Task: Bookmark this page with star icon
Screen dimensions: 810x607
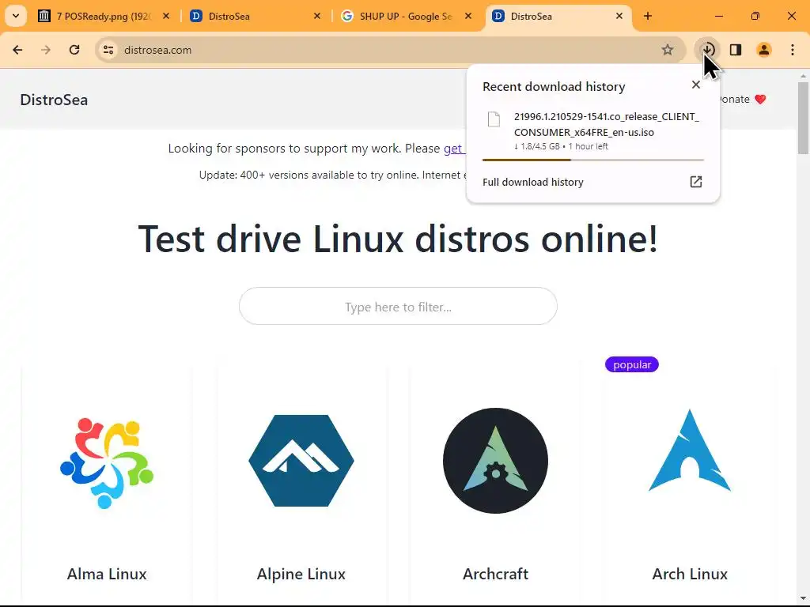Action: [x=668, y=50]
